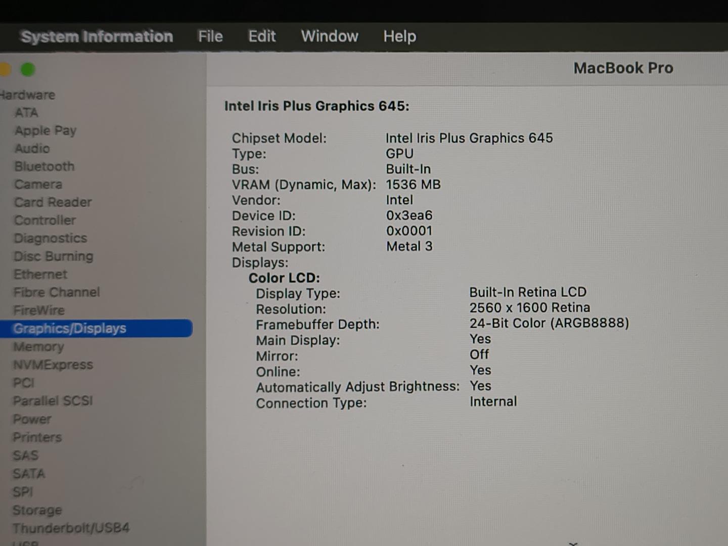Click the VRAM value '1536 MB'
The width and height of the screenshot is (728, 546).
click(413, 185)
